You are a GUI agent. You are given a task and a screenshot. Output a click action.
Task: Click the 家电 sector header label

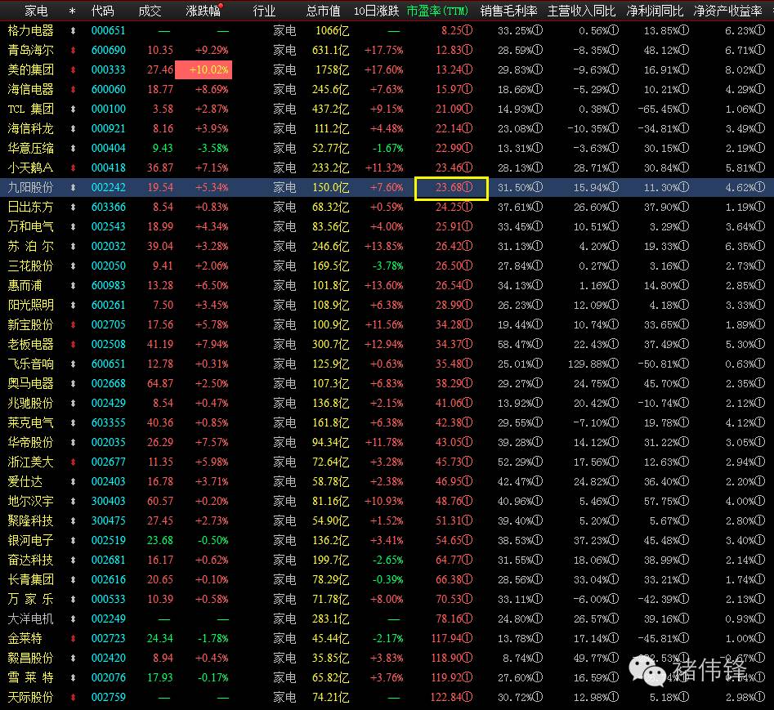click(36, 11)
